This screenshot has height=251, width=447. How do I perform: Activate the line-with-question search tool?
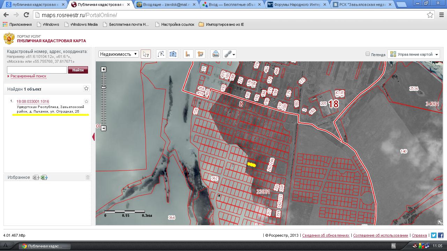[161, 54]
